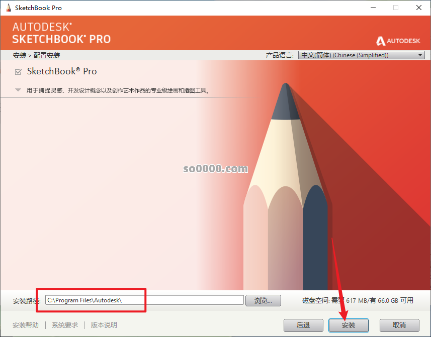The width and height of the screenshot is (431, 337).
Task: Click the Autodesk logo in the banner
Action: point(398,41)
